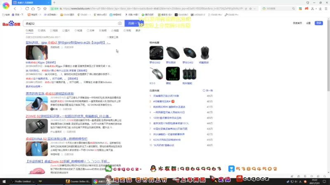330x185 pixels.
Task: Select the 图片 search tab
Action: coord(66,30)
